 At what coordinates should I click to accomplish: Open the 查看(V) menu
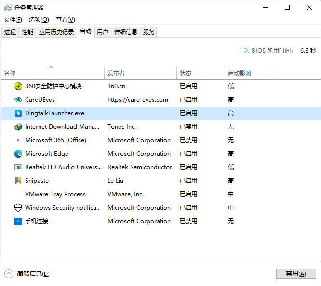tap(66, 20)
